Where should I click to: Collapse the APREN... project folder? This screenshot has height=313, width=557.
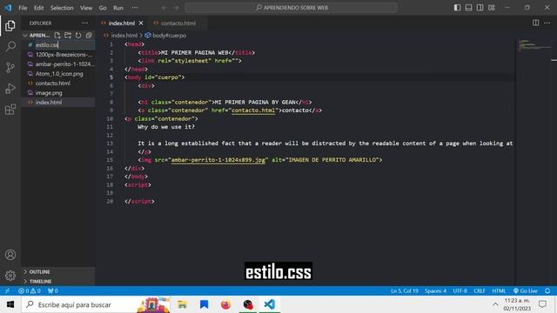37,35
